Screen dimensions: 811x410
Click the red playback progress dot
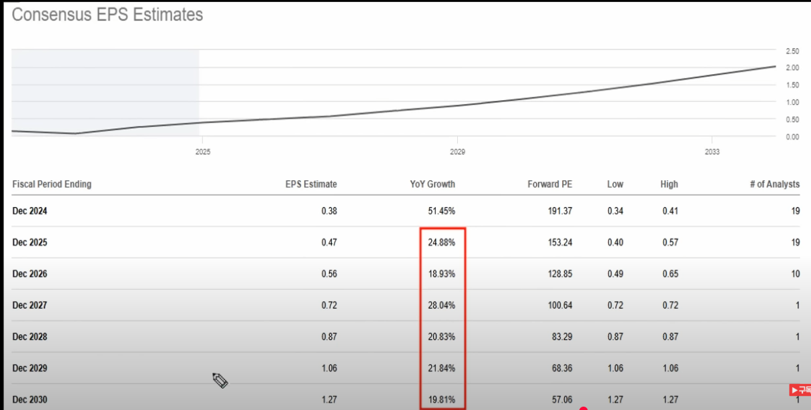[583, 408]
